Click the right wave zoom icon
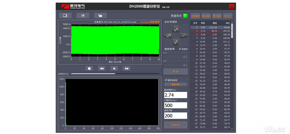The width and height of the screenshot is (290, 134). point(184,35)
